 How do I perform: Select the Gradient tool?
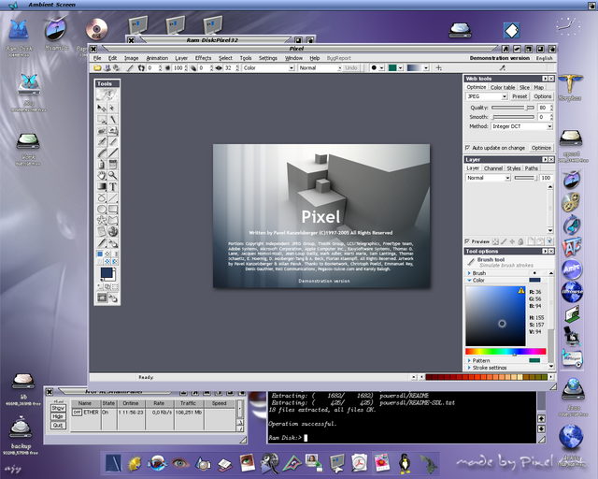click(x=102, y=187)
